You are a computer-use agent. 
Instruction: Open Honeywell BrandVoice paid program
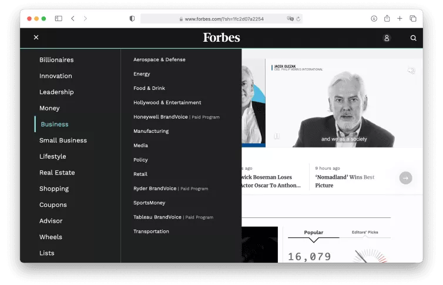[x=176, y=117]
